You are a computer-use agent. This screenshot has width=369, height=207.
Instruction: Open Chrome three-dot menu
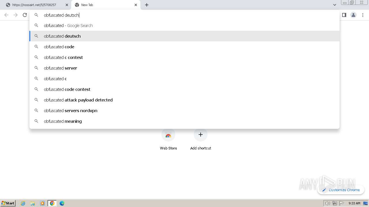[x=363, y=15]
